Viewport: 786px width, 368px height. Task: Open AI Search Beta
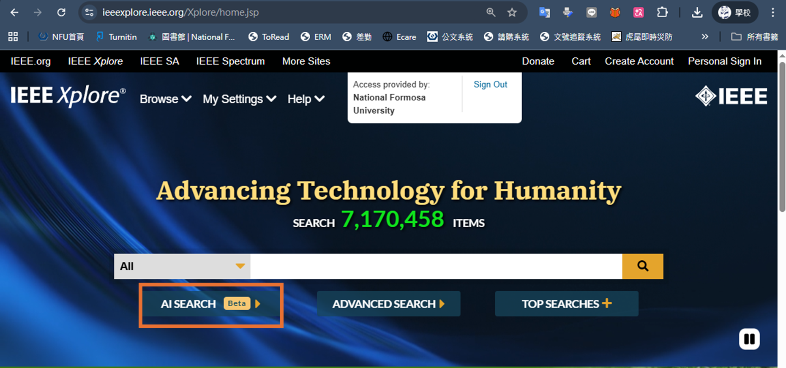[210, 304]
